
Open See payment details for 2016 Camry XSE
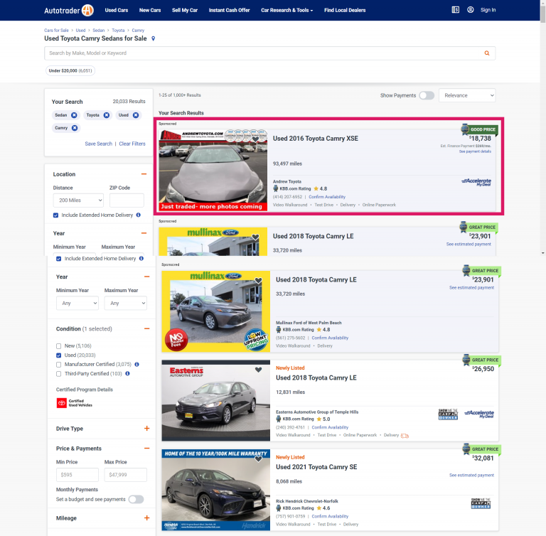[475, 151]
